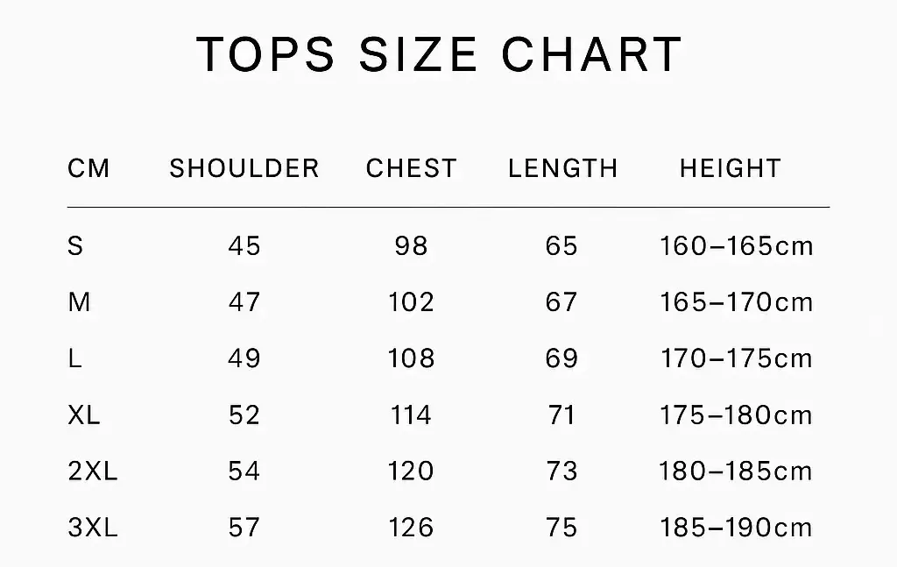
Task: Click the HEIGHT column header
Action: (x=731, y=168)
